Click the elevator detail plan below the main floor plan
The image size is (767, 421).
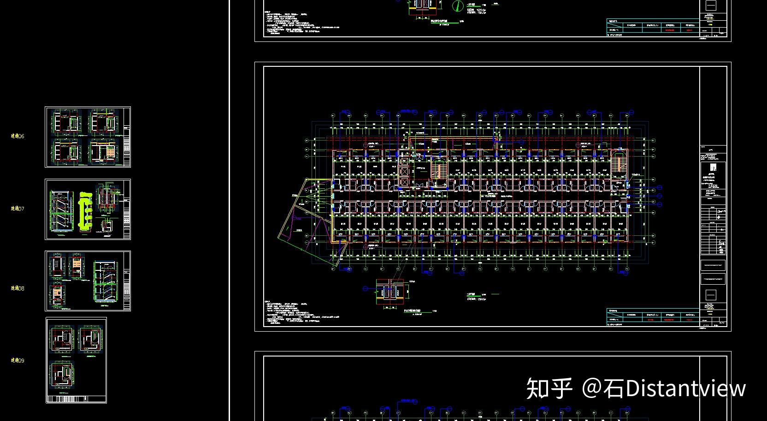(x=390, y=292)
